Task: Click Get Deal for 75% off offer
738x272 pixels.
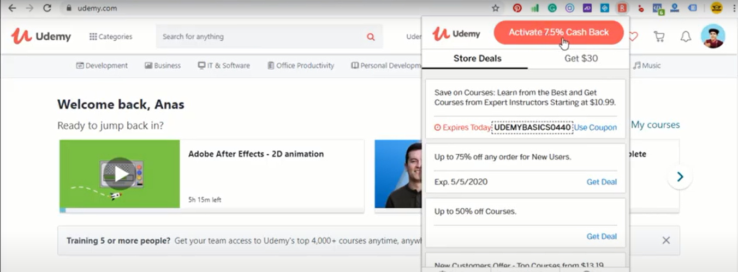Action: coord(602,182)
